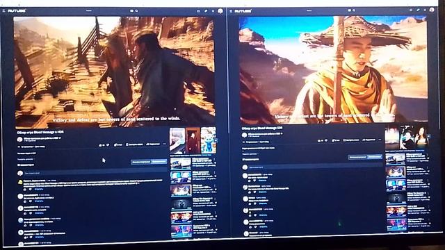Expand description details under right video

tap(250, 154)
